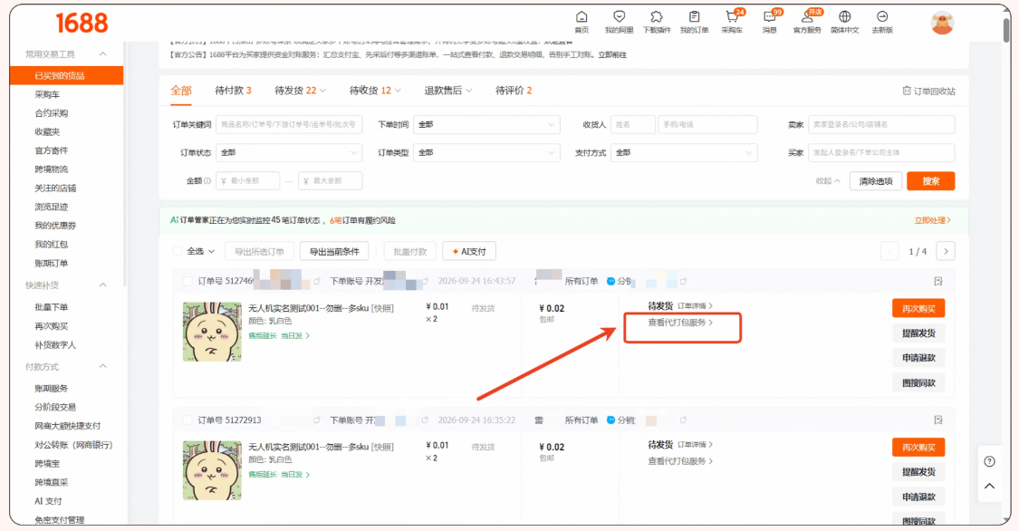Open the 全选 dropdown arrow
This screenshot has height=531, width=1019.
[211, 252]
